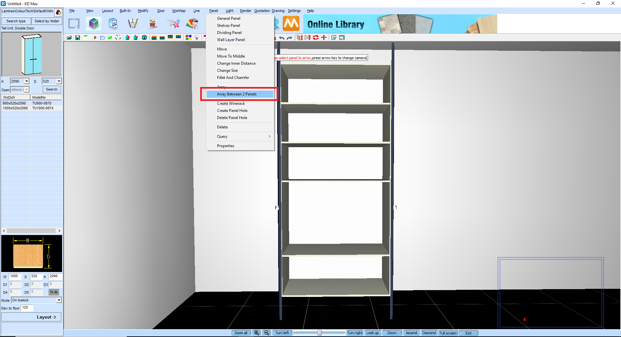Viewport: 621px width, 337px height.
Task: Click the Redo arrow icon
Action: (x=290, y=38)
